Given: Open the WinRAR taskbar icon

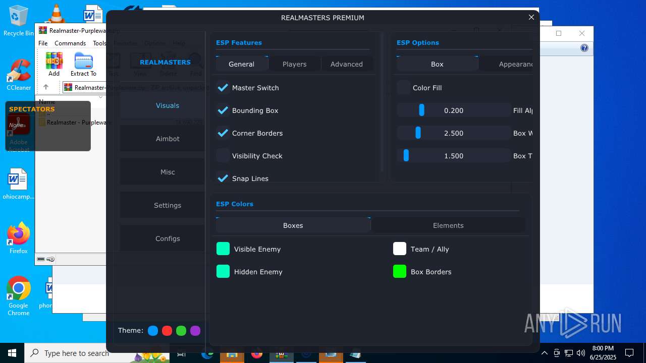Looking at the screenshot, I should [282, 354].
